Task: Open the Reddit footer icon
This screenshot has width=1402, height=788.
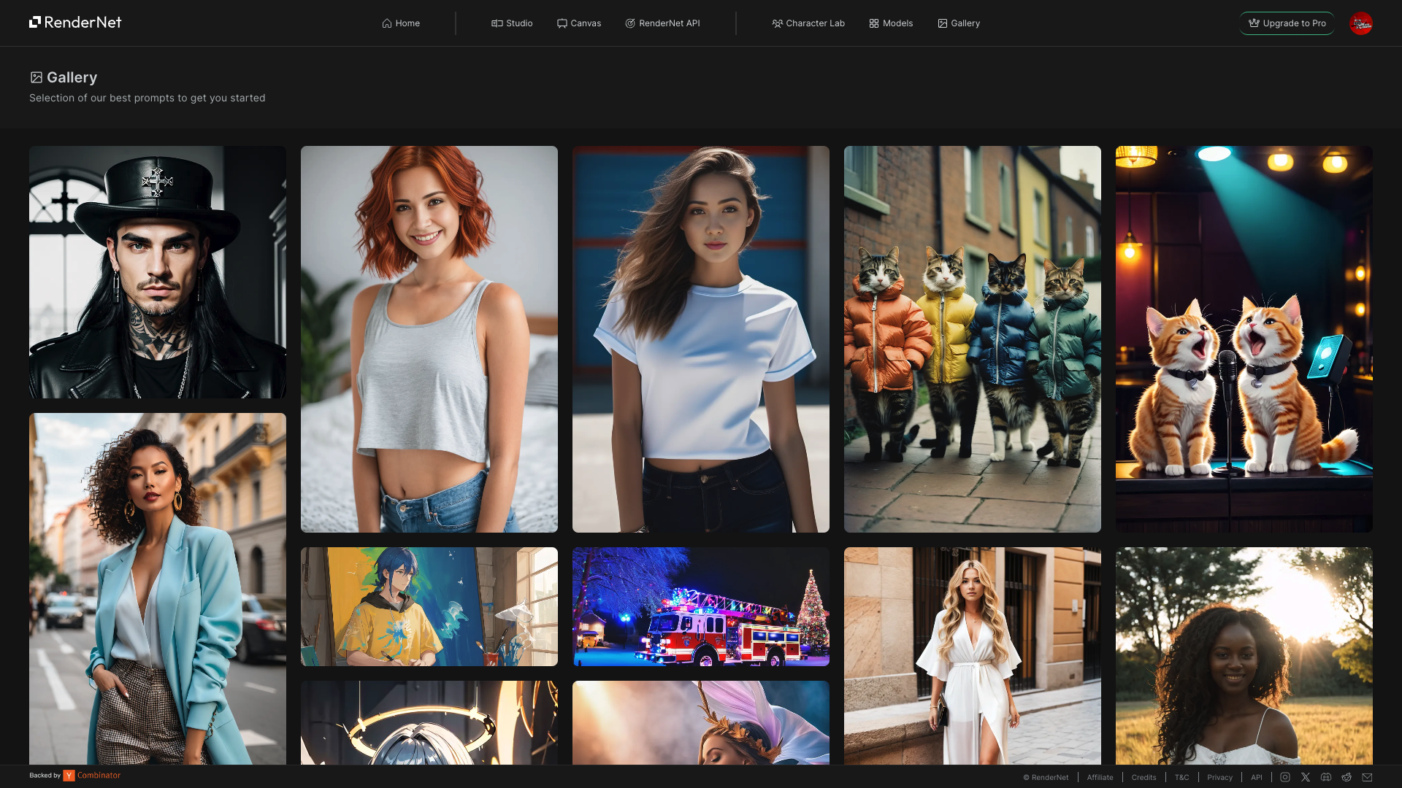Action: tap(1347, 777)
